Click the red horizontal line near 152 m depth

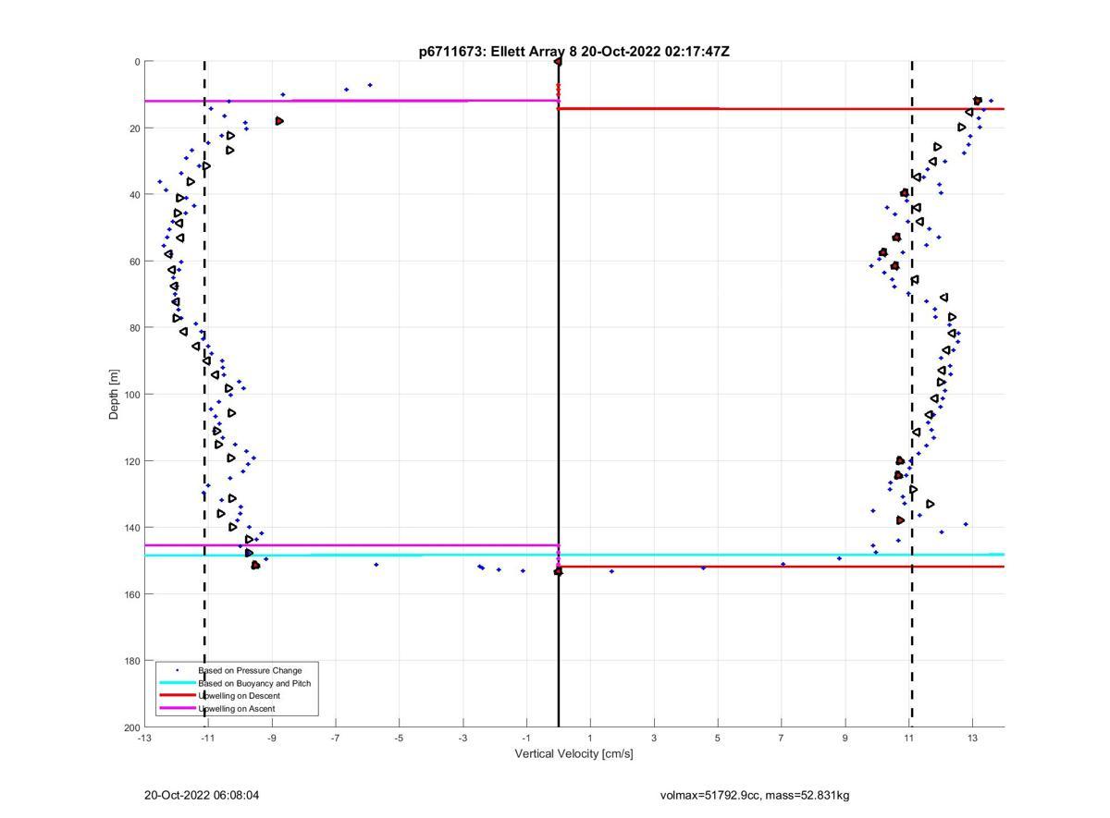(x=782, y=566)
